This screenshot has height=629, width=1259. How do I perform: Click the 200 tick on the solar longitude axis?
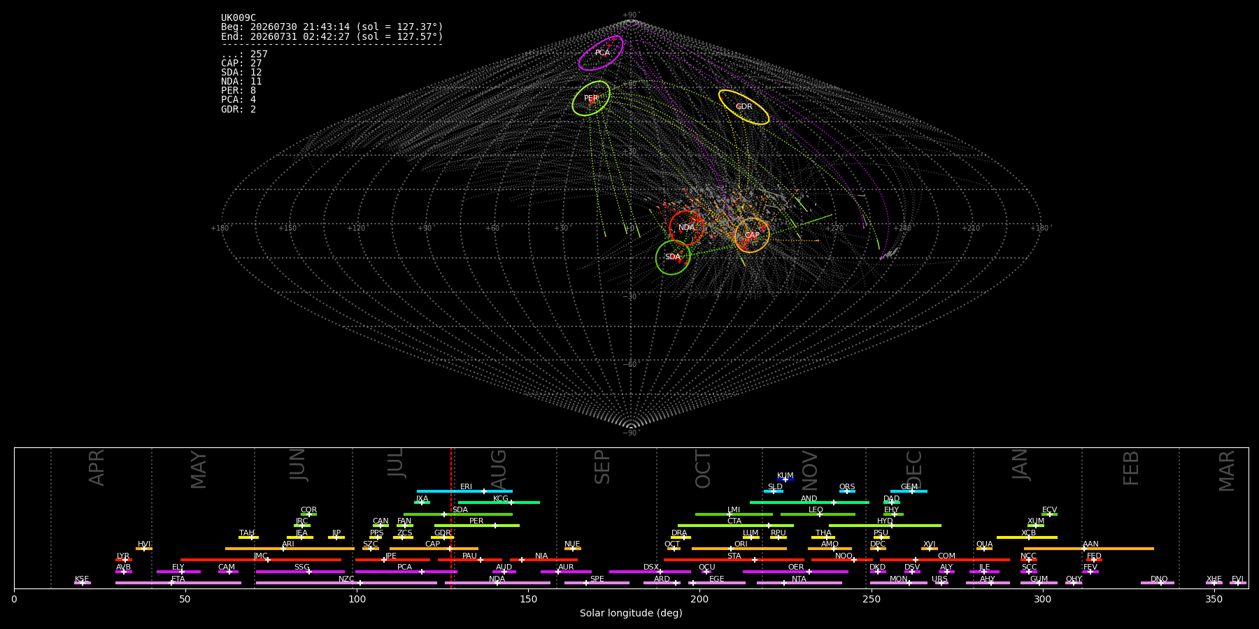[699, 599]
